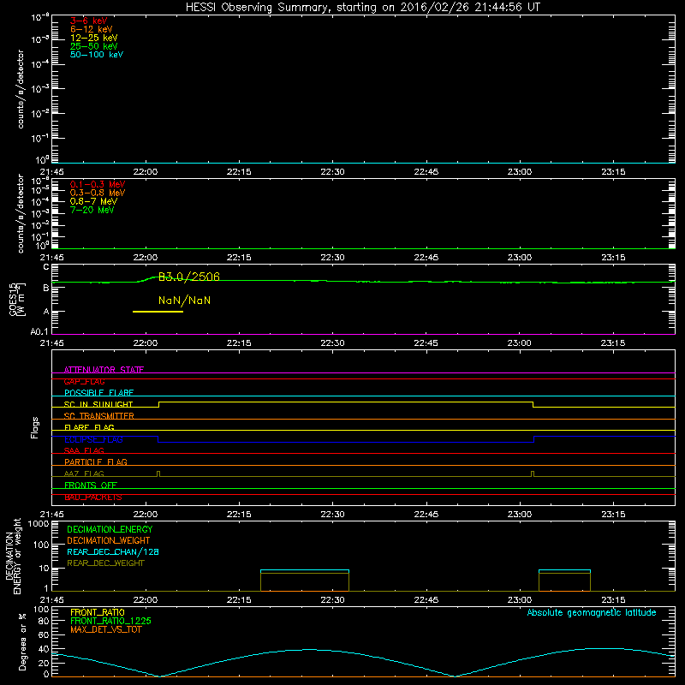
Task: Select the MAX_DET_VS_TOT legend label
Action: pyautogui.click(x=105, y=629)
